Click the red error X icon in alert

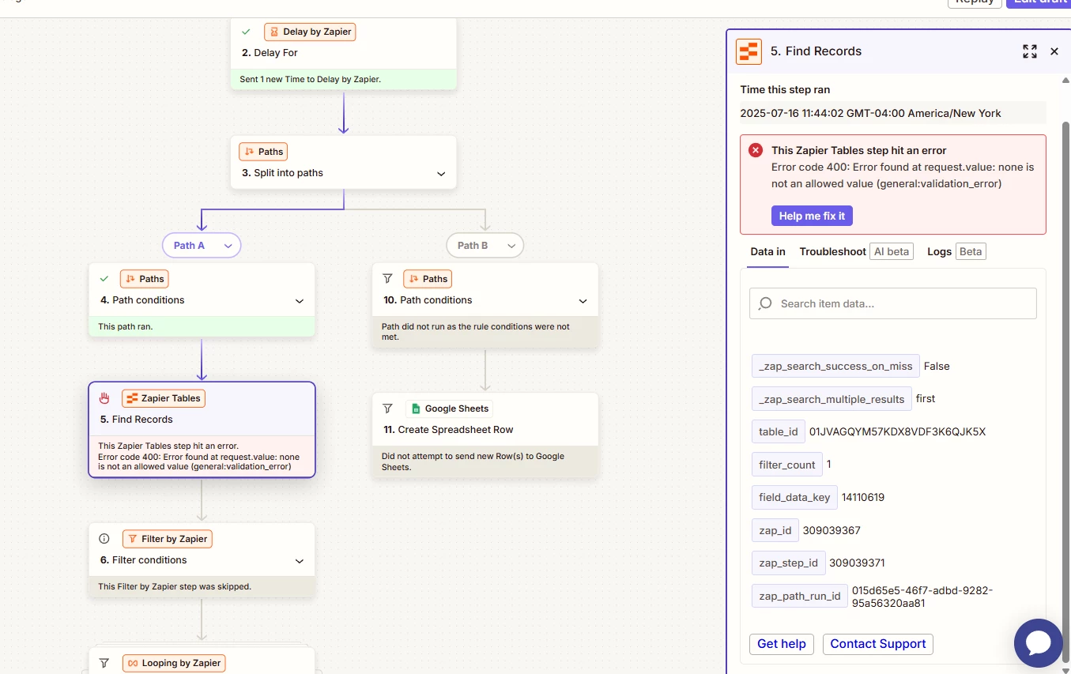tap(756, 150)
